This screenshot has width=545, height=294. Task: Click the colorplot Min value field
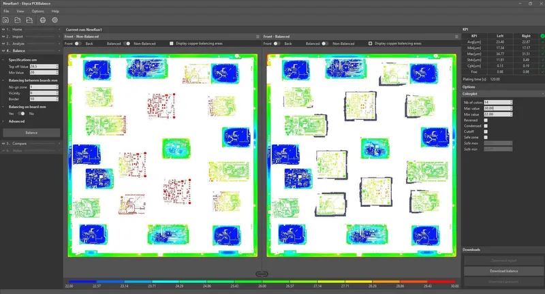[x=498, y=114]
